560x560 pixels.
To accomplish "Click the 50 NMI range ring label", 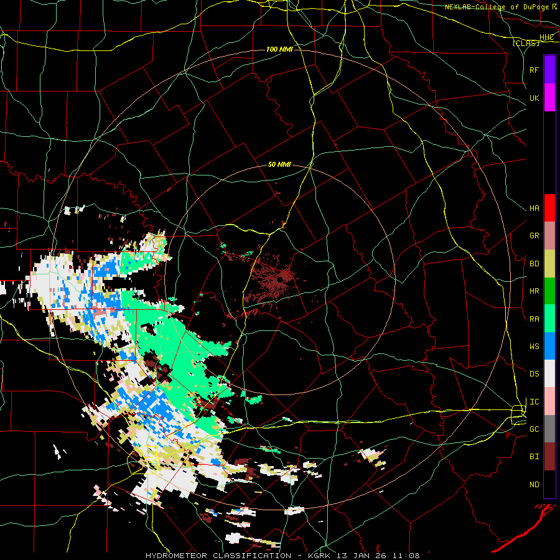I will (279, 164).
